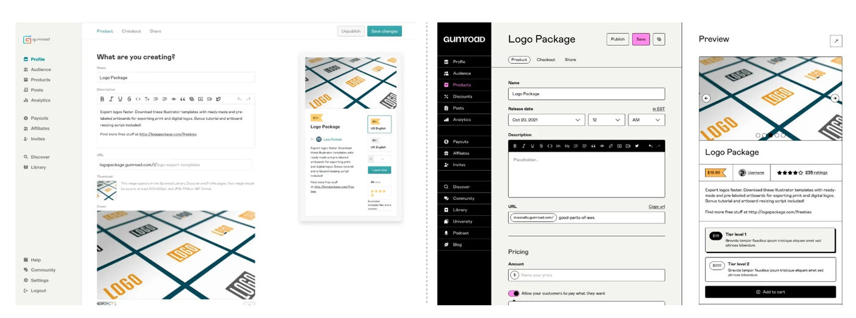The height and width of the screenshot is (318, 856).
Task: Go to previous preview image with left arrow
Action: point(706,98)
